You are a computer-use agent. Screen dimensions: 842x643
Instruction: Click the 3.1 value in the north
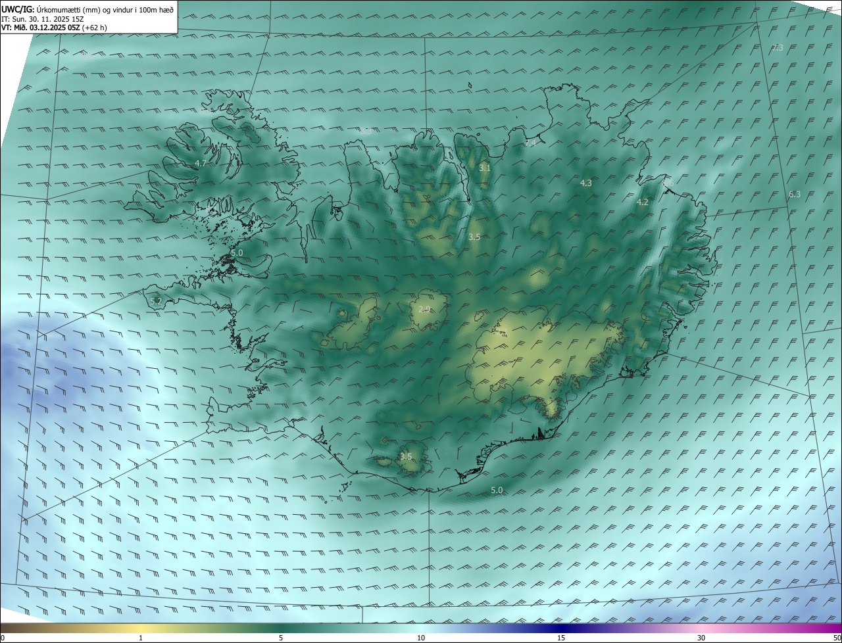pos(485,168)
